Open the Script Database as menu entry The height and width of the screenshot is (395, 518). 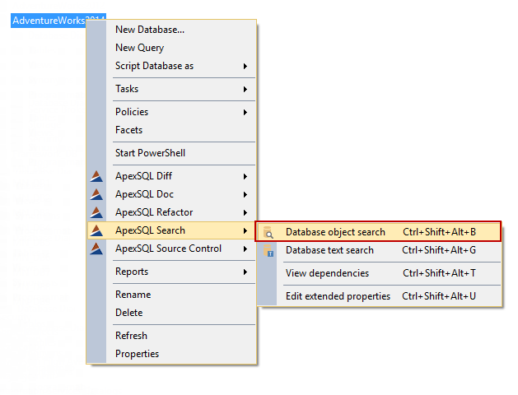tap(171, 66)
